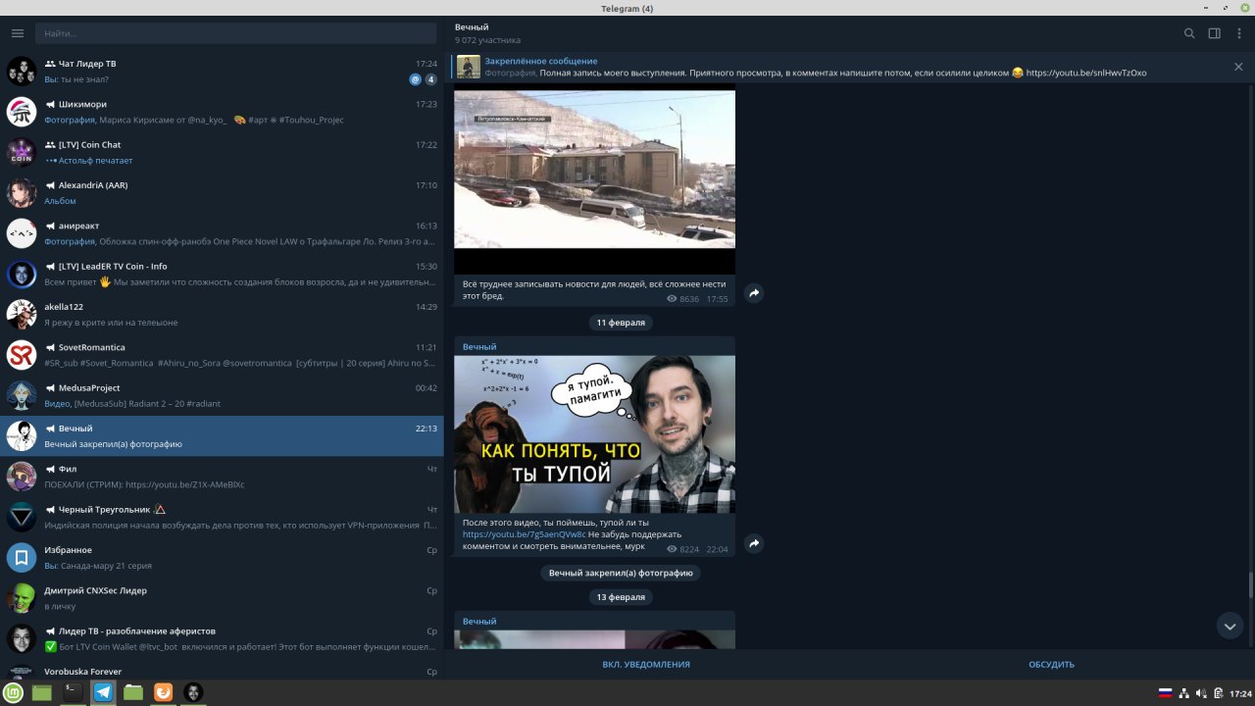Image resolution: width=1255 pixels, height=706 pixels.
Task: Open the Черный Треугольник channel
Action: [x=222, y=517]
